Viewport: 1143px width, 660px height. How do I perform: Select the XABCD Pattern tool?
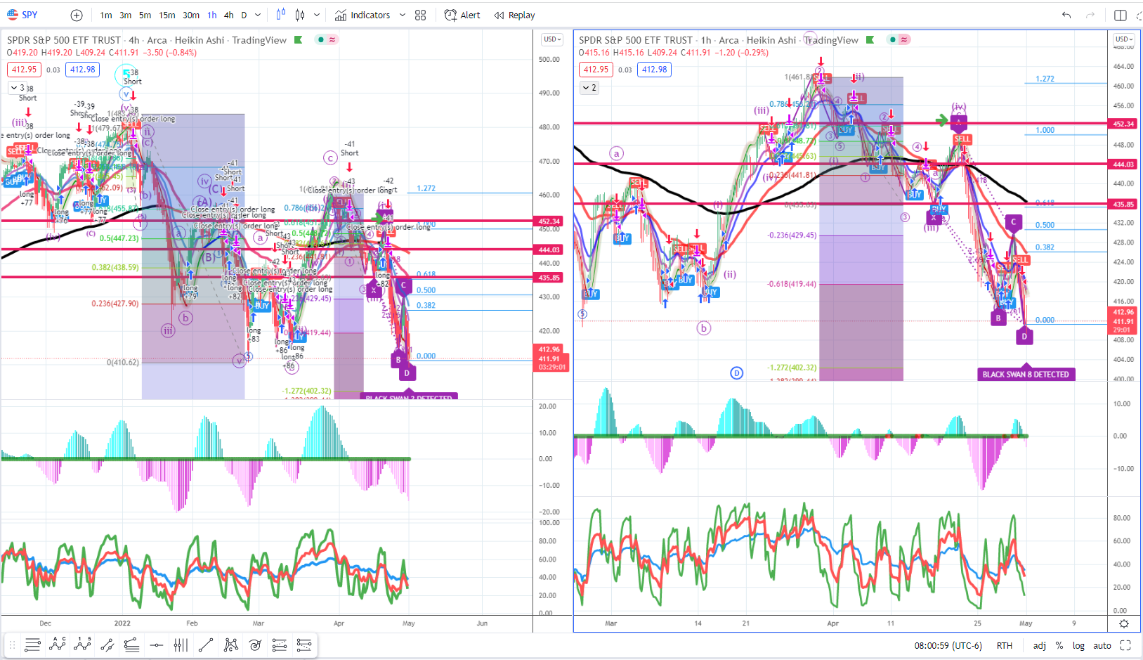pos(230,645)
